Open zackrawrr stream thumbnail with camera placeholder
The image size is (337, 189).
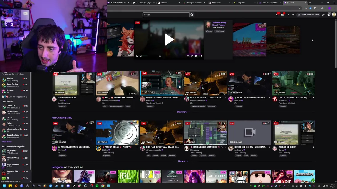(x=249, y=133)
